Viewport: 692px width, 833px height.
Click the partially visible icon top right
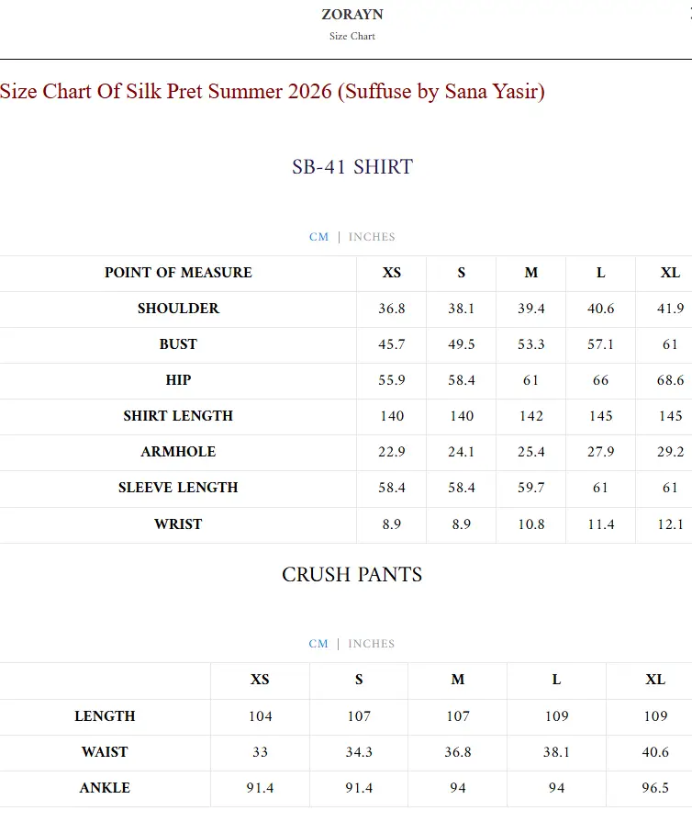point(688,15)
